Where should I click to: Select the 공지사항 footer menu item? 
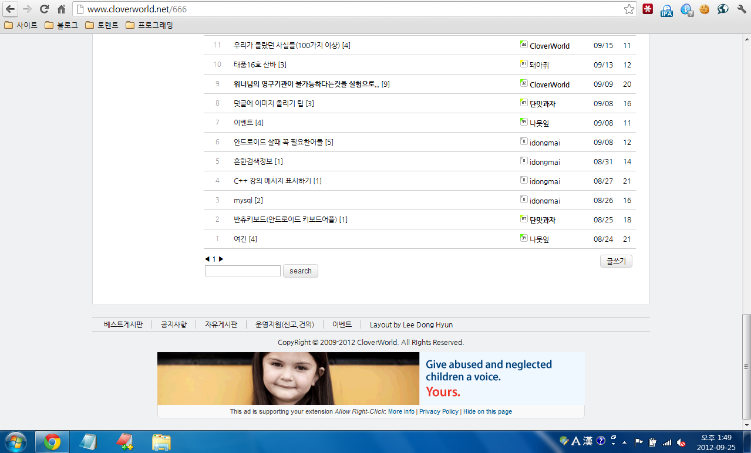pyautogui.click(x=174, y=324)
